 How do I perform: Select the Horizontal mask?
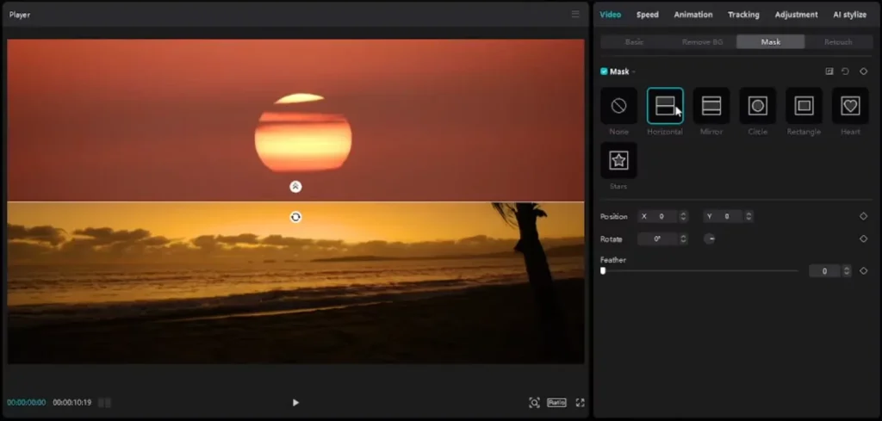coord(665,106)
